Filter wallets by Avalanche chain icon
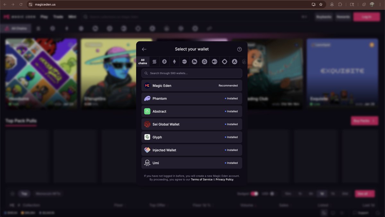This screenshot has width=385, height=217. coord(235,61)
